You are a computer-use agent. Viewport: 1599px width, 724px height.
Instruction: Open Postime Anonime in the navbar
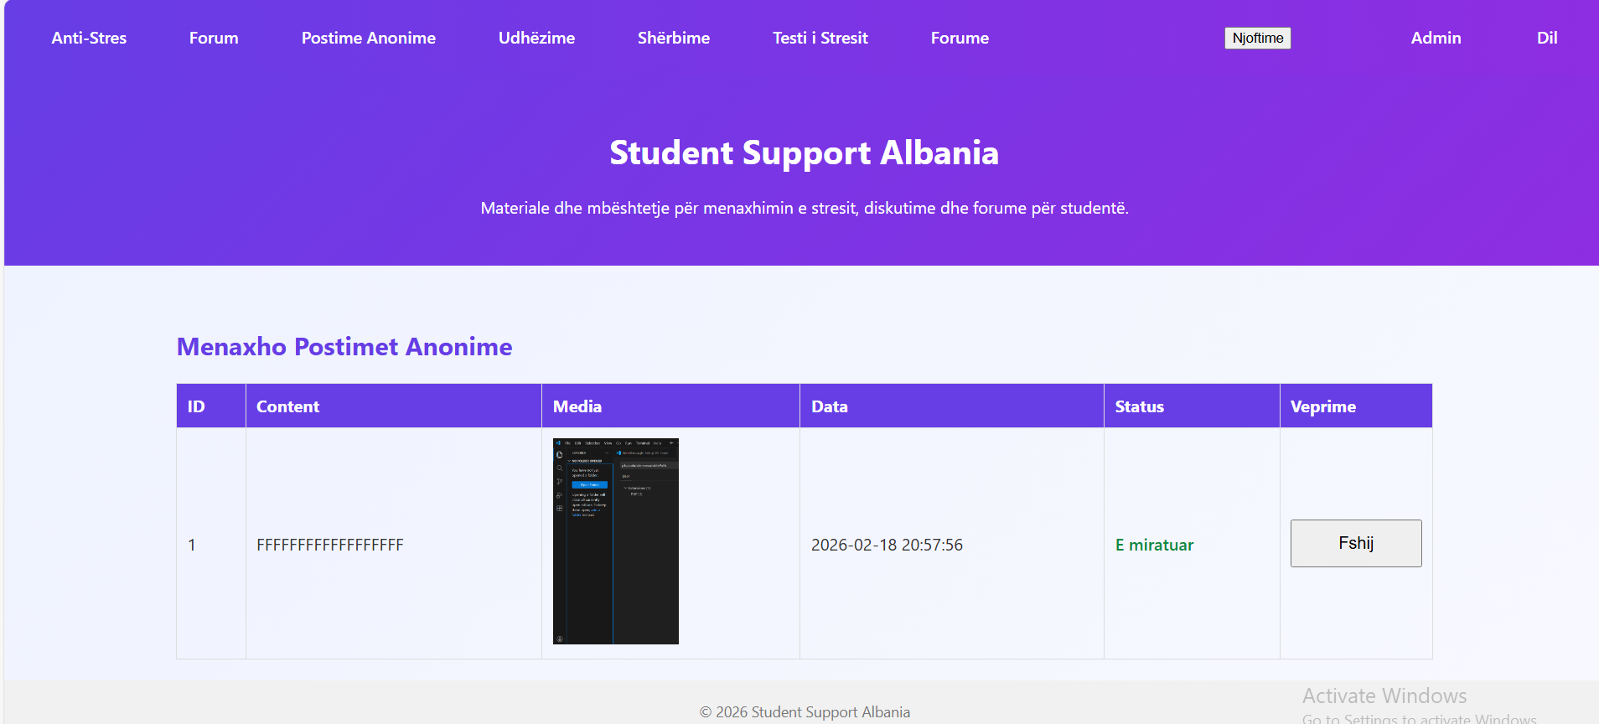(x=368, y=38)
